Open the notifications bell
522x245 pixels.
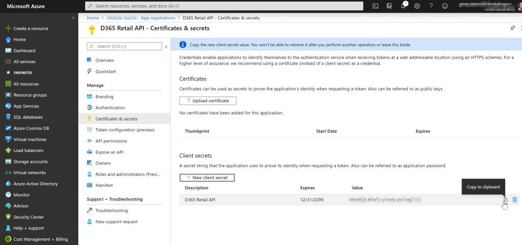404,6
